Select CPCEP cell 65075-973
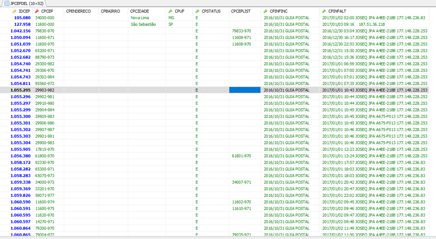Screen dimensions: 436x239 45,176
